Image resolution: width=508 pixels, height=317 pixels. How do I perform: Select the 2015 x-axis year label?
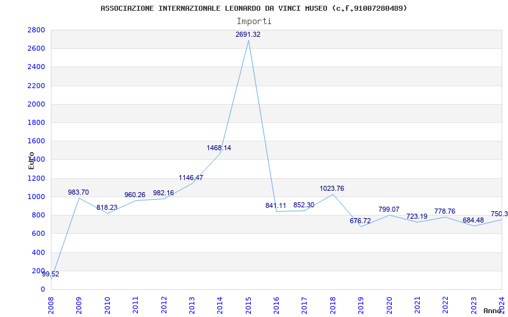[248, 305]
